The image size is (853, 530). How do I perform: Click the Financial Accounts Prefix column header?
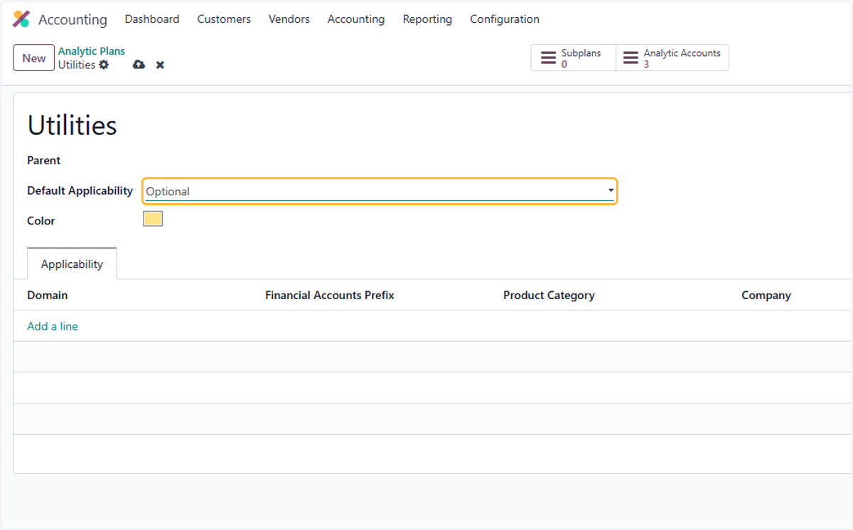pyautogui.click(x=330, y=295)
